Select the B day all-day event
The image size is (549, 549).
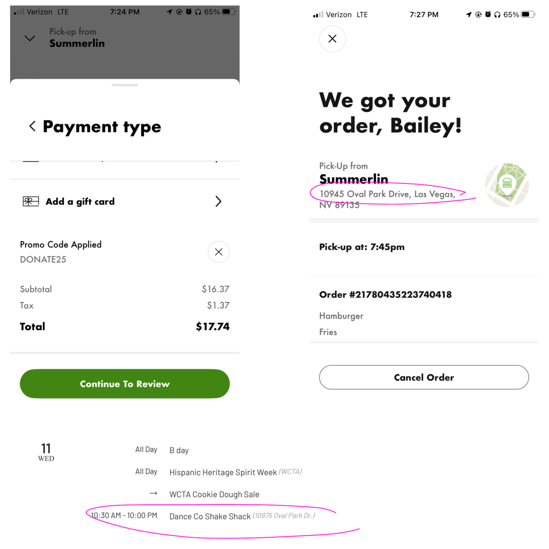pyautogui.click(x=179, y=450)
